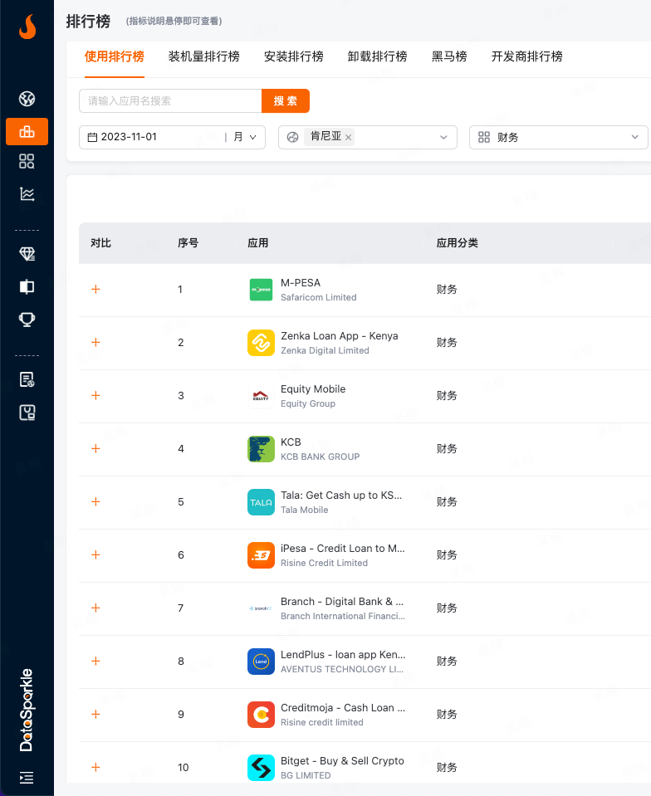
Task: Expand the 肯尼亚 country dropdown
Action: (443, 137)
